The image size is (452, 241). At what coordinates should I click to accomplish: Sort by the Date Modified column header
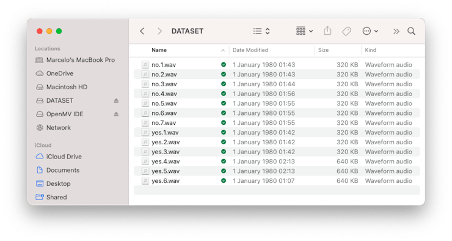250,50
